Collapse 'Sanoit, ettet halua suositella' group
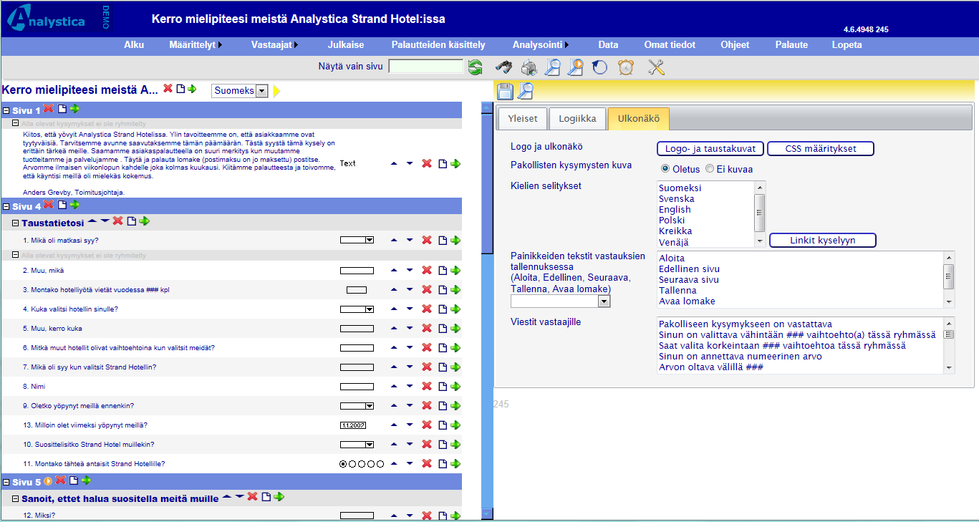The image size is (979, 522). click(16, 498)
